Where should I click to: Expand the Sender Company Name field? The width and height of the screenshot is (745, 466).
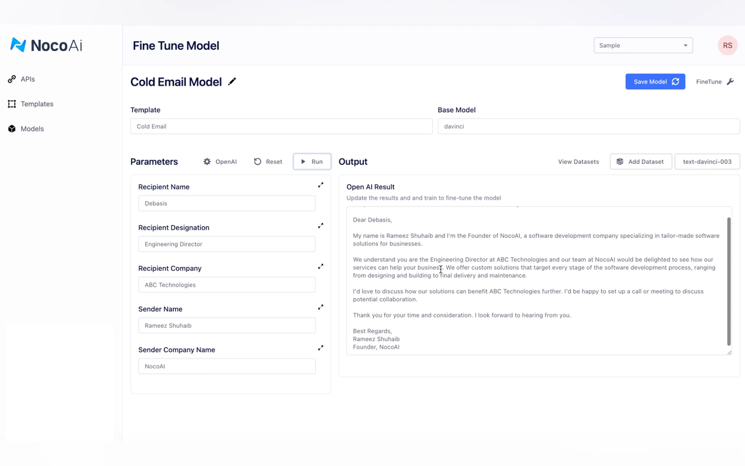(x=321, y=348)
